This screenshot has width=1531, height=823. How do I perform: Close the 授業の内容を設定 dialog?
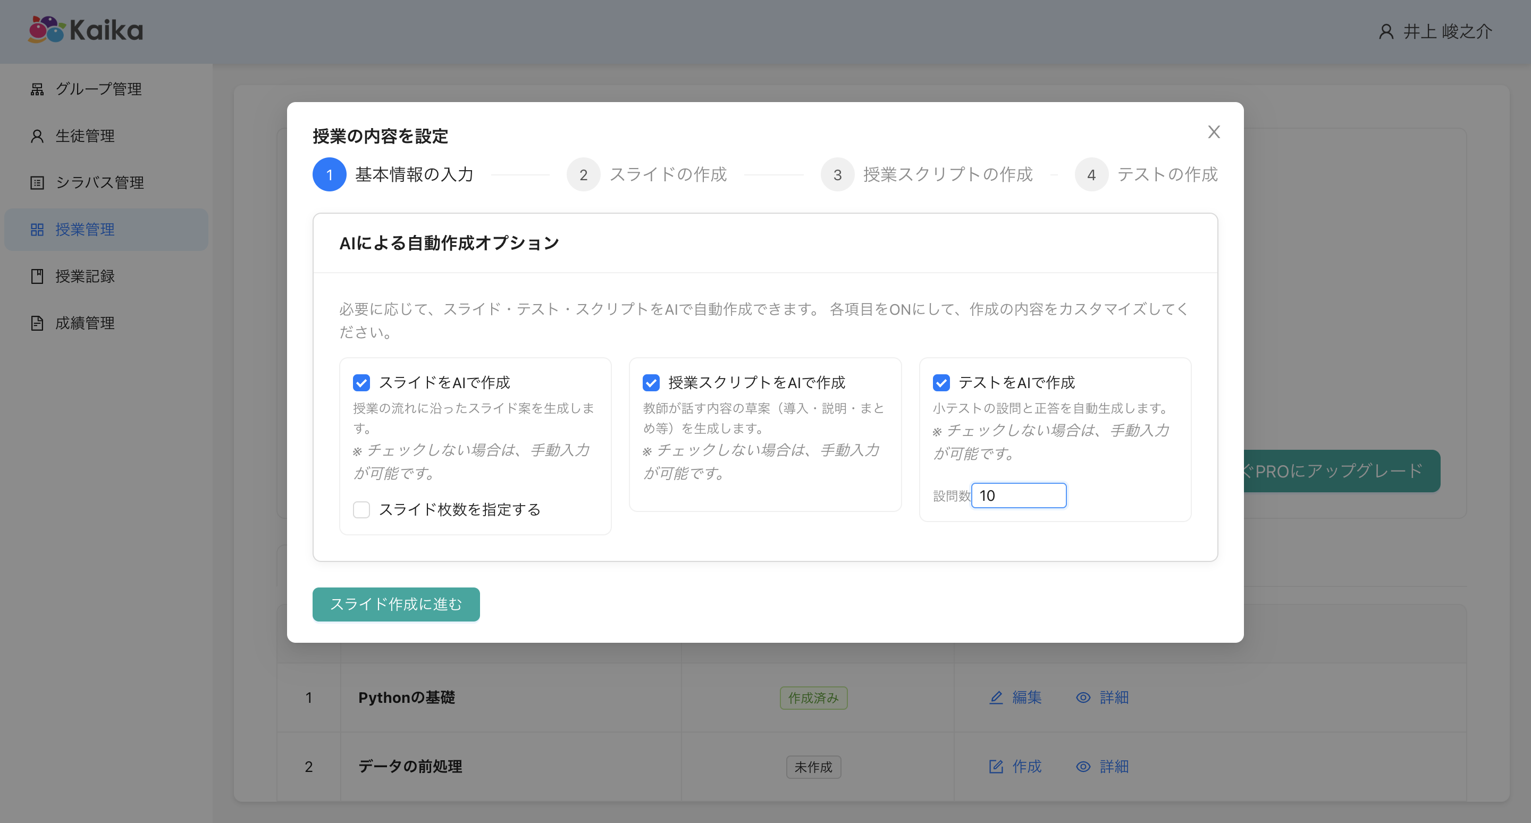(x=1214, y=132)
